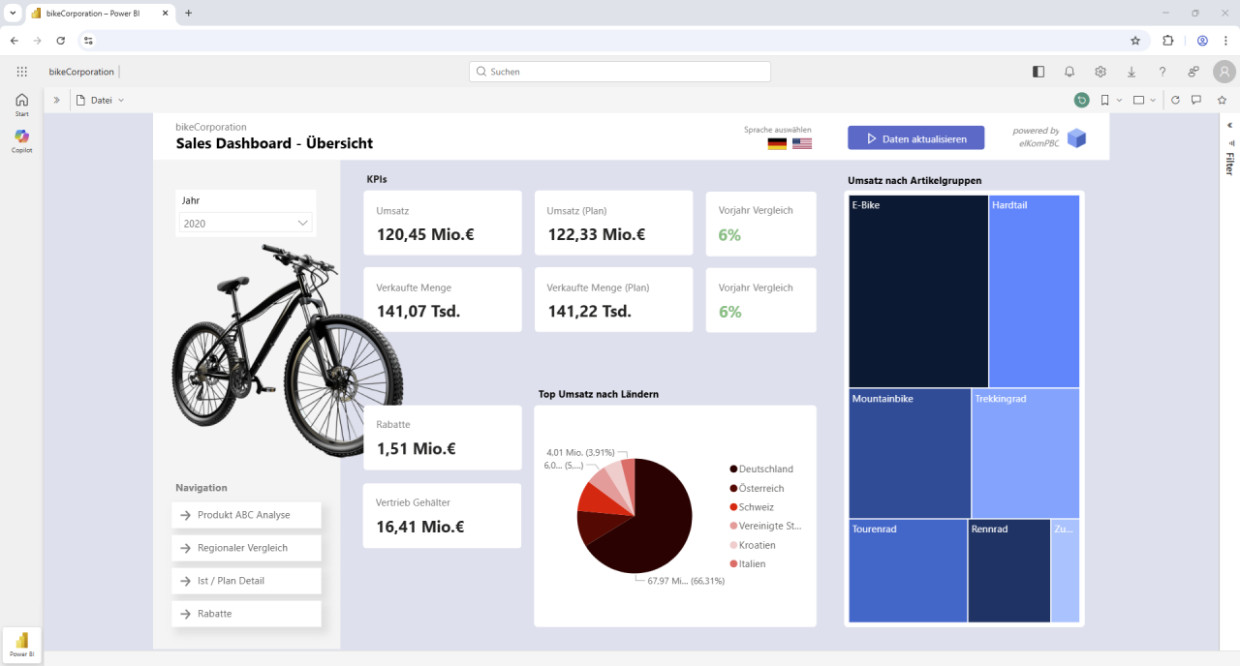This screenshot has width=1240, height=666.
Task: Refresh the report with the reload icon
Action: pyautogui.click(x=1175, y=100)
